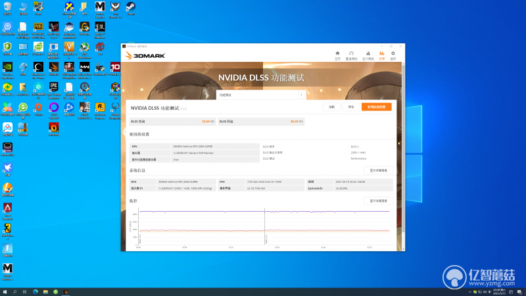
Task: Launch Wolfenstein Youngblood shortcut
Action: 69,70
